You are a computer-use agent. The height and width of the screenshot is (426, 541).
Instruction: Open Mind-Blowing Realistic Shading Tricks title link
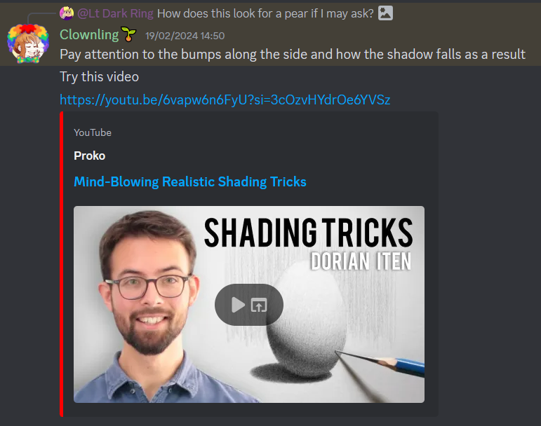190,181
